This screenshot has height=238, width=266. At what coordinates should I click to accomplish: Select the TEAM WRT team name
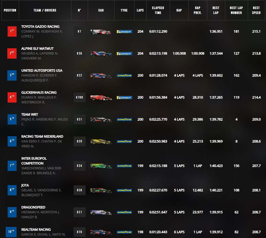[x=30, y=115]
